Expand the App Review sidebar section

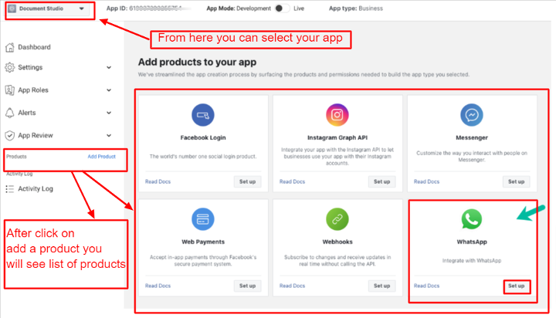point(109,135)
